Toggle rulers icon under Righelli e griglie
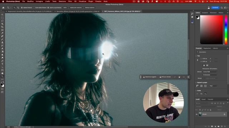 [198, 86]
